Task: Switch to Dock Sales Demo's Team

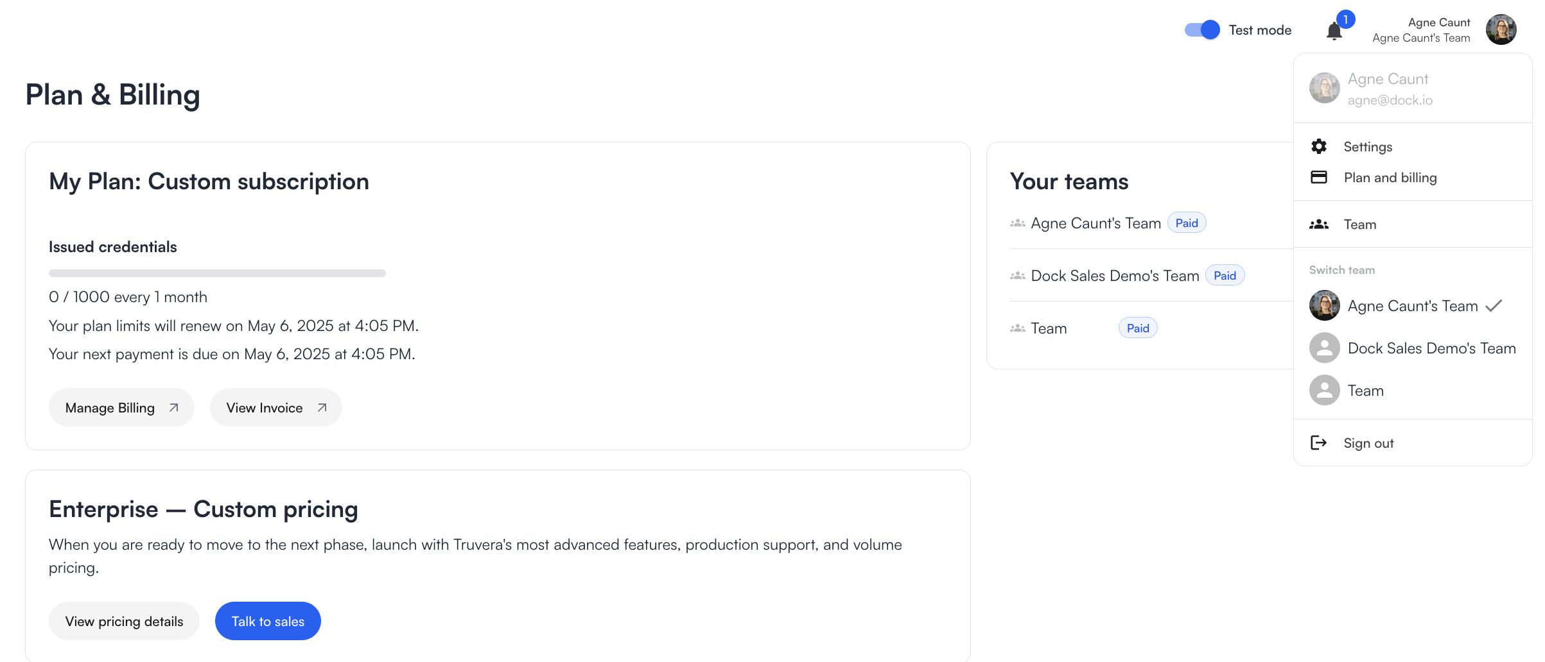Action: (x=1431, y=348)
